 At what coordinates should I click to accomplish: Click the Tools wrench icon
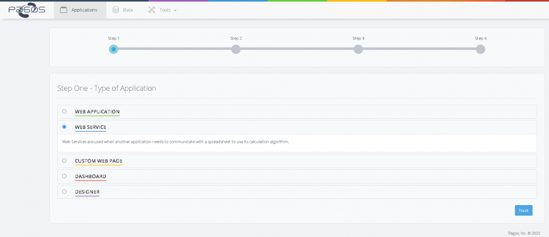point(152,10)
